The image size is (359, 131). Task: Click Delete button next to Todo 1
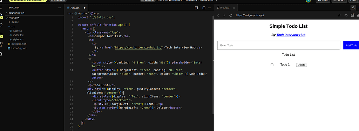point(301,65)
